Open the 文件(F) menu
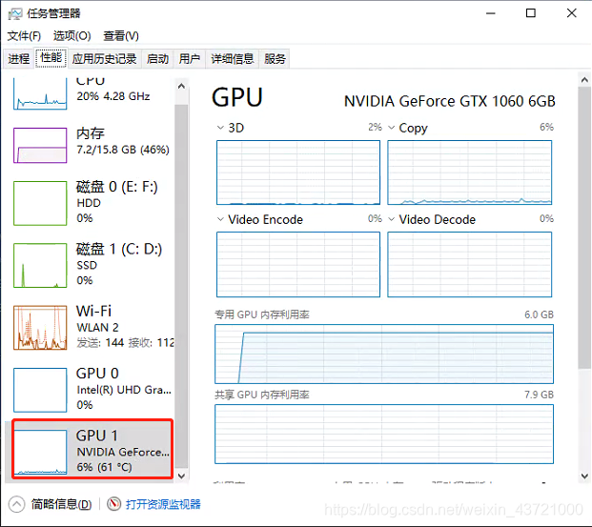The width and height of the screenshot is (592, 527). coord(24,36)
